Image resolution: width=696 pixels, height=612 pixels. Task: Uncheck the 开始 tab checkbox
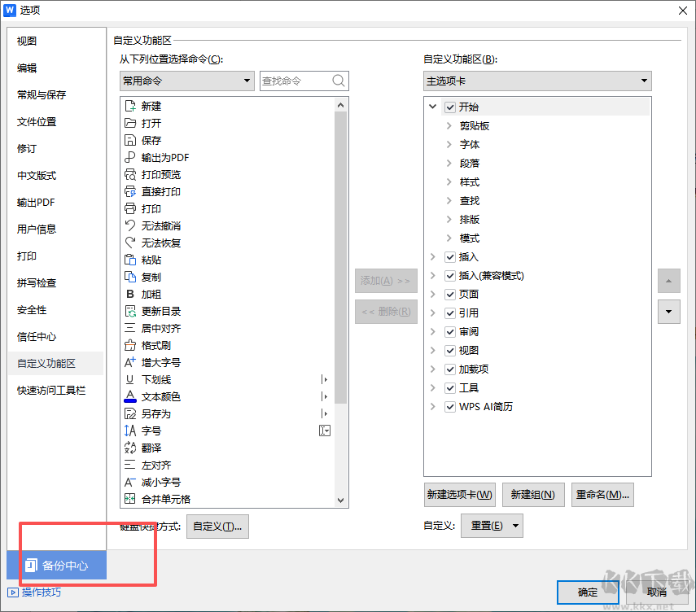click(x=450, y=107)
